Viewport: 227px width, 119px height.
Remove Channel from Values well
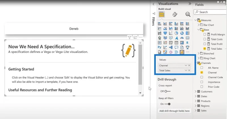coord(189,66)
